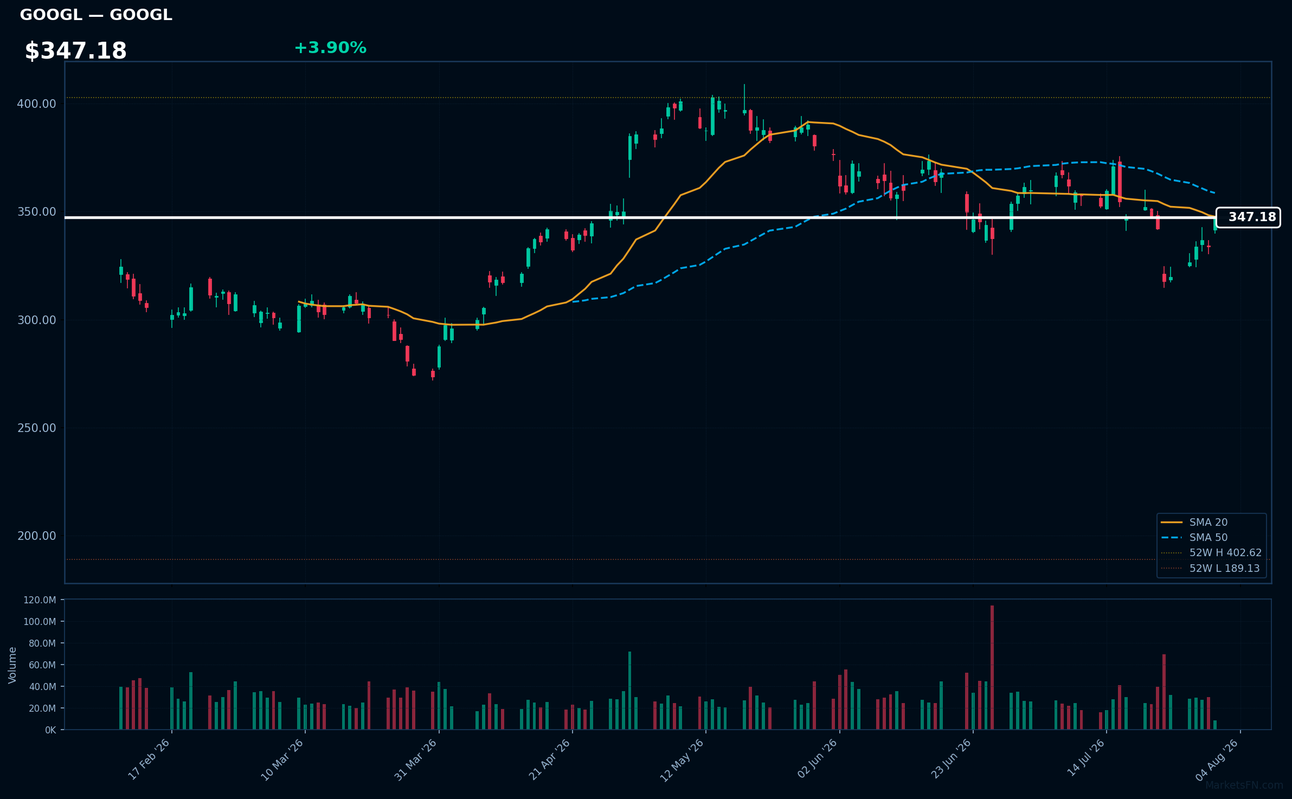
Task: Click the 0K volume axis label
Action: tap(50, 730)
